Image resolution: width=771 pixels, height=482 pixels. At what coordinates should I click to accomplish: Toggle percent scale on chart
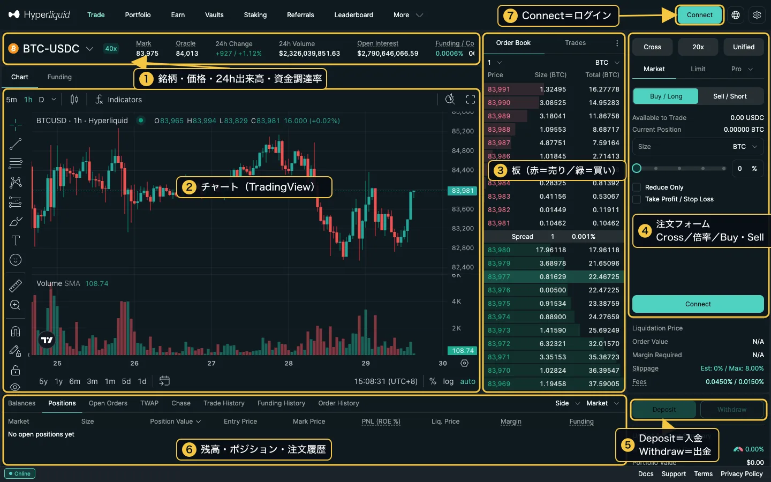coord(433,381)
